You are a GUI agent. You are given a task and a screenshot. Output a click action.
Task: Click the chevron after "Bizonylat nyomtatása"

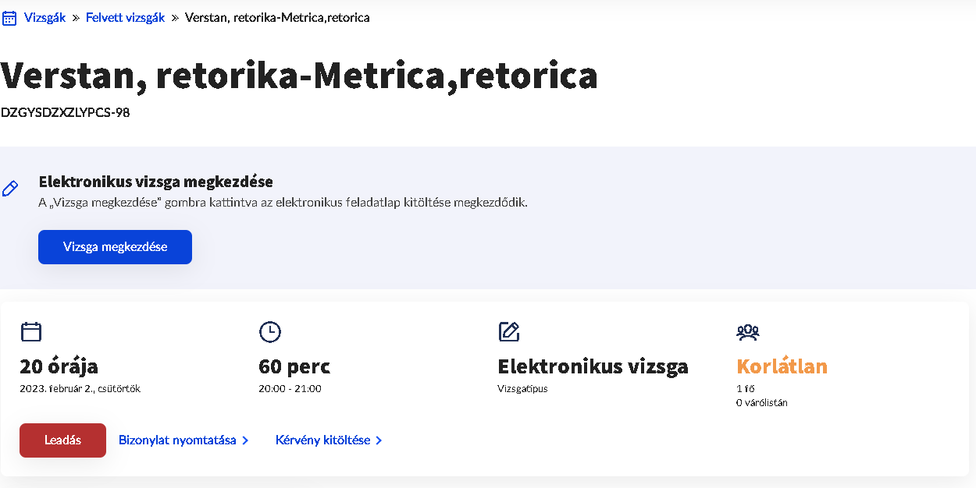[x=245, y=440]
